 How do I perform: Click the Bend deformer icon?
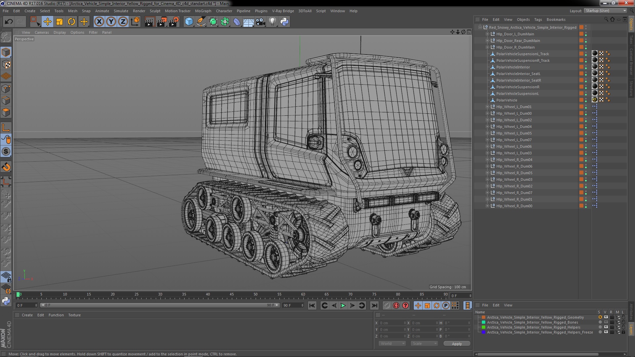click(237, 22)
